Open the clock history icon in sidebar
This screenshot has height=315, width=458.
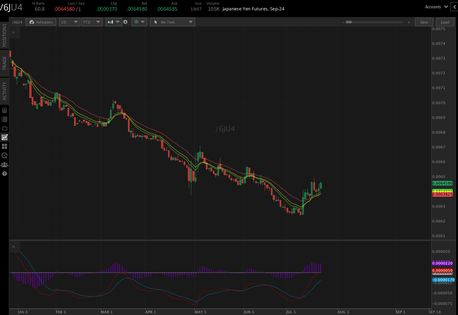tap(4, 155)
